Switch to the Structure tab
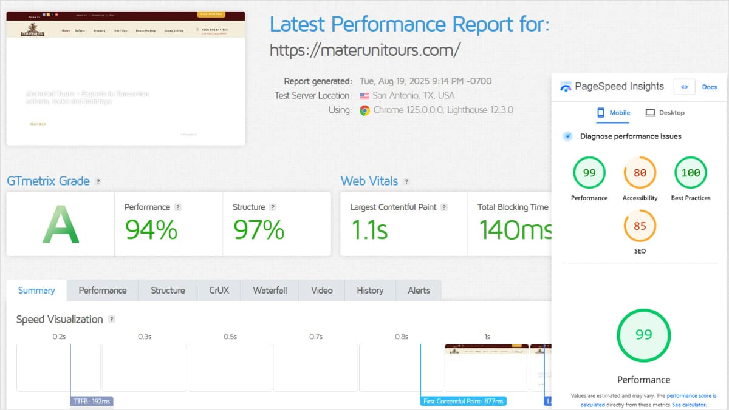Image resolution: width=729 pixels, height=410 pixels. tap(168, 291)
